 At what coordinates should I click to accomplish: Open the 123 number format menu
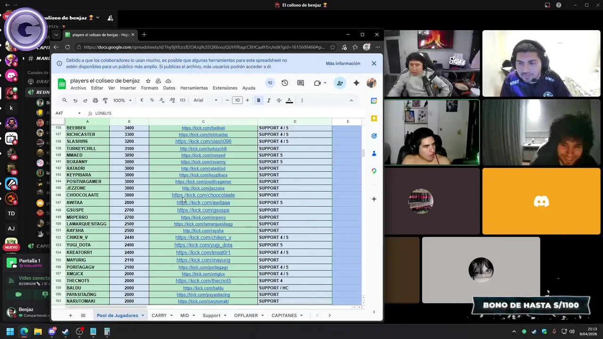tap(182, 100)
